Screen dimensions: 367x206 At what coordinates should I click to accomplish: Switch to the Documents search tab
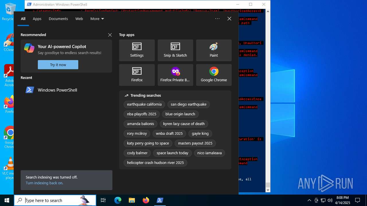pos(58,19)
